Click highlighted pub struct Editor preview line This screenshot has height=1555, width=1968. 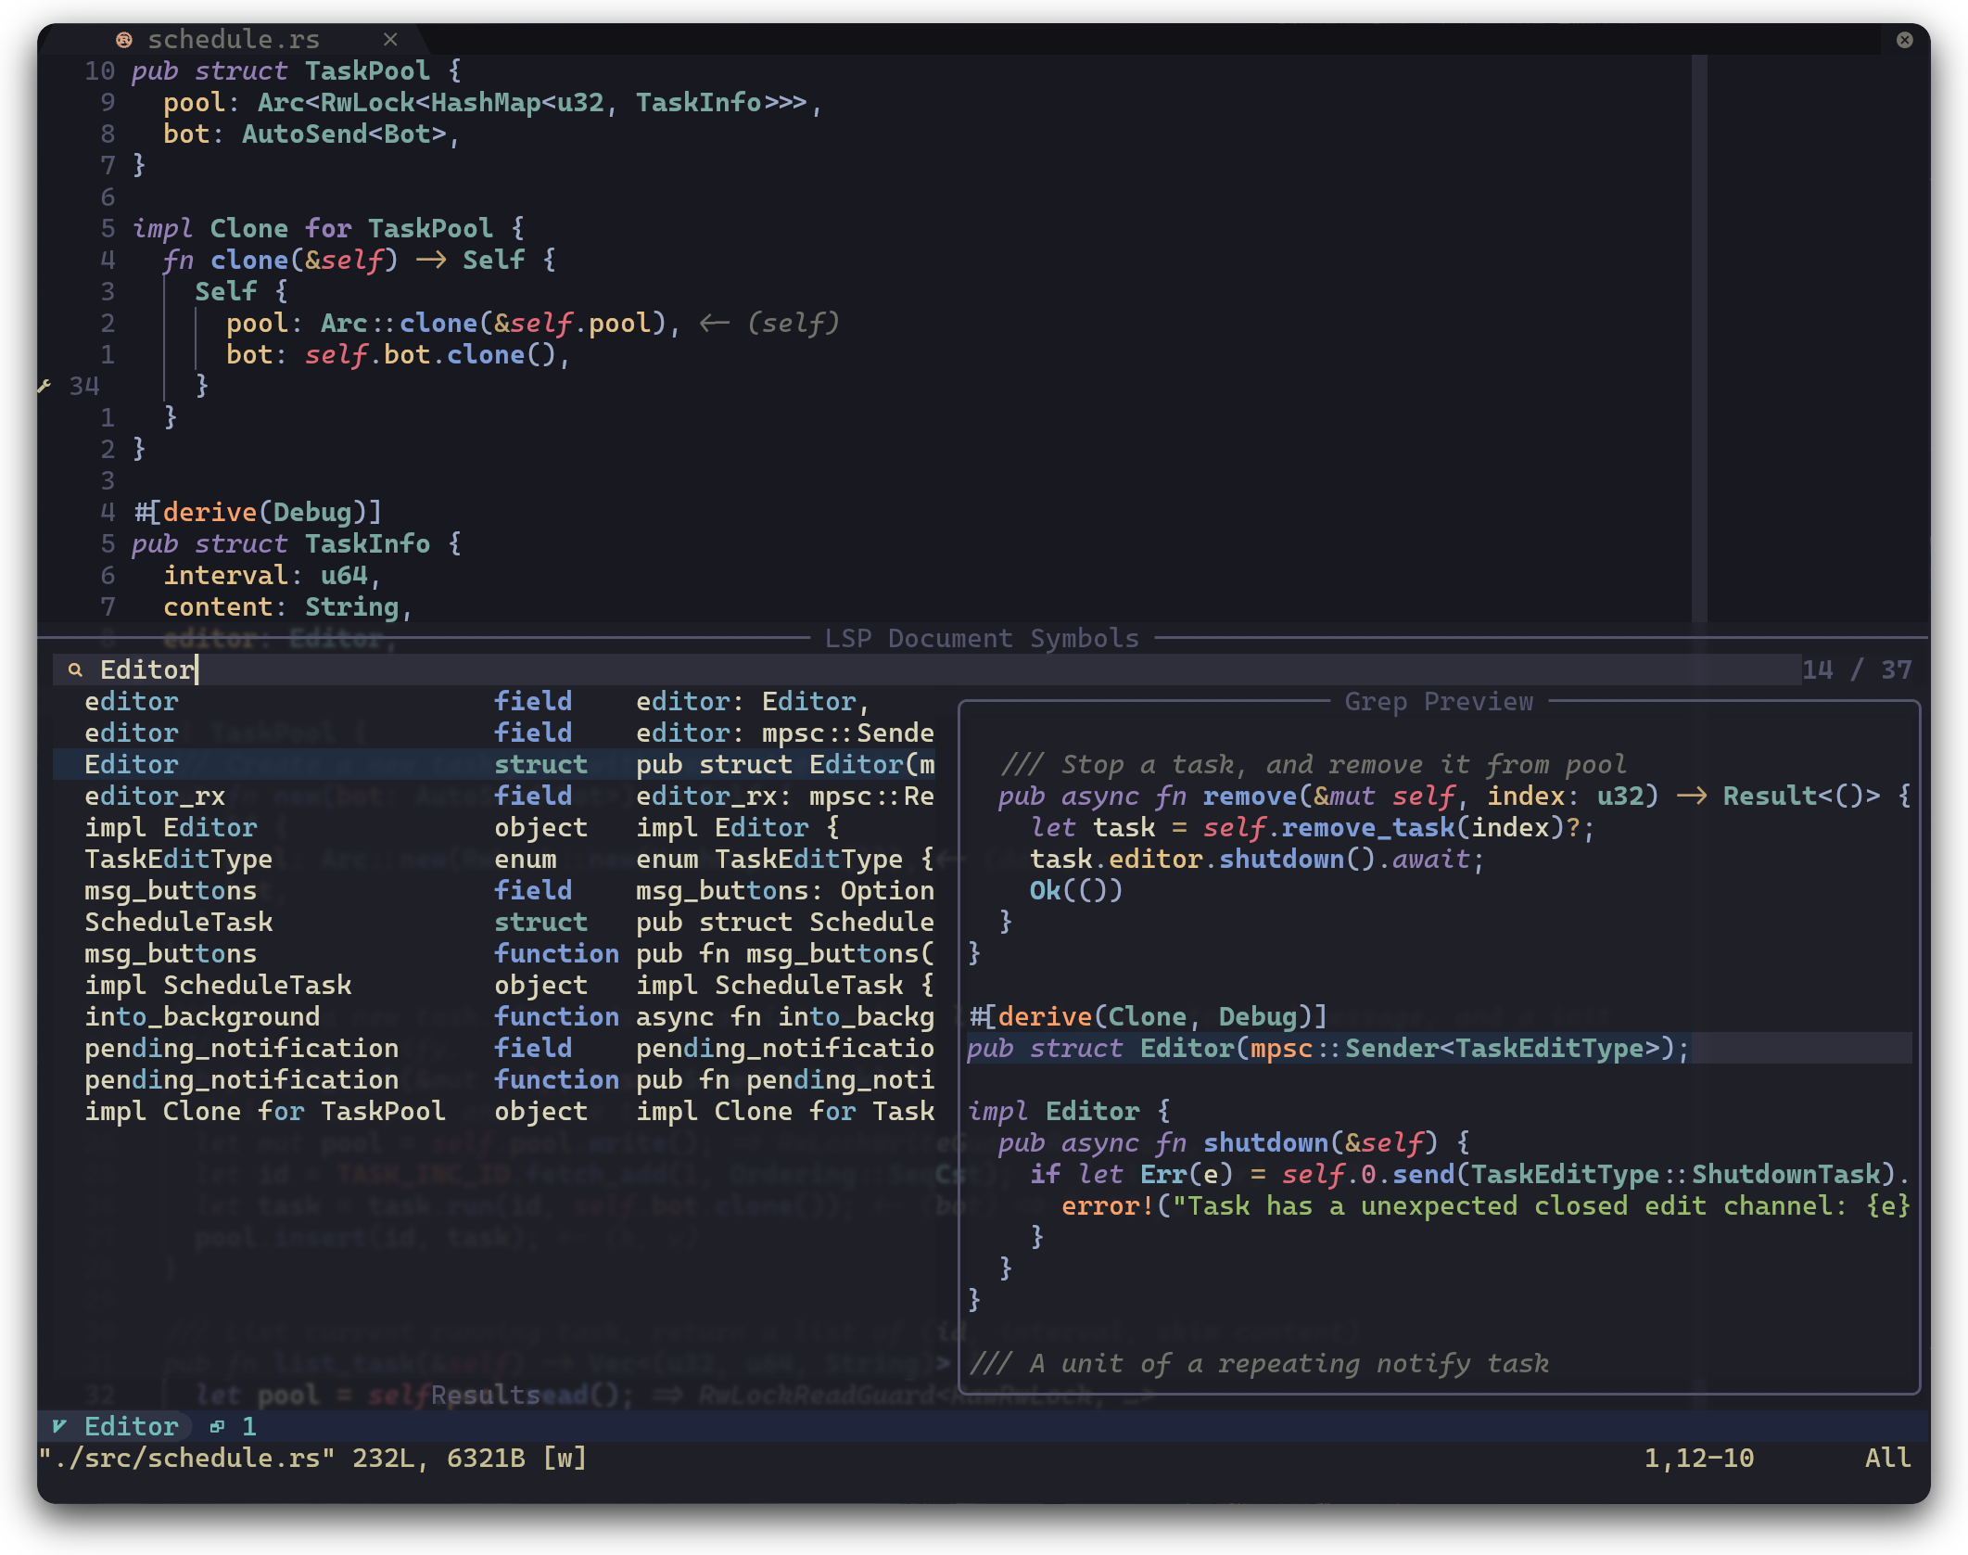coord(1327,1049)
